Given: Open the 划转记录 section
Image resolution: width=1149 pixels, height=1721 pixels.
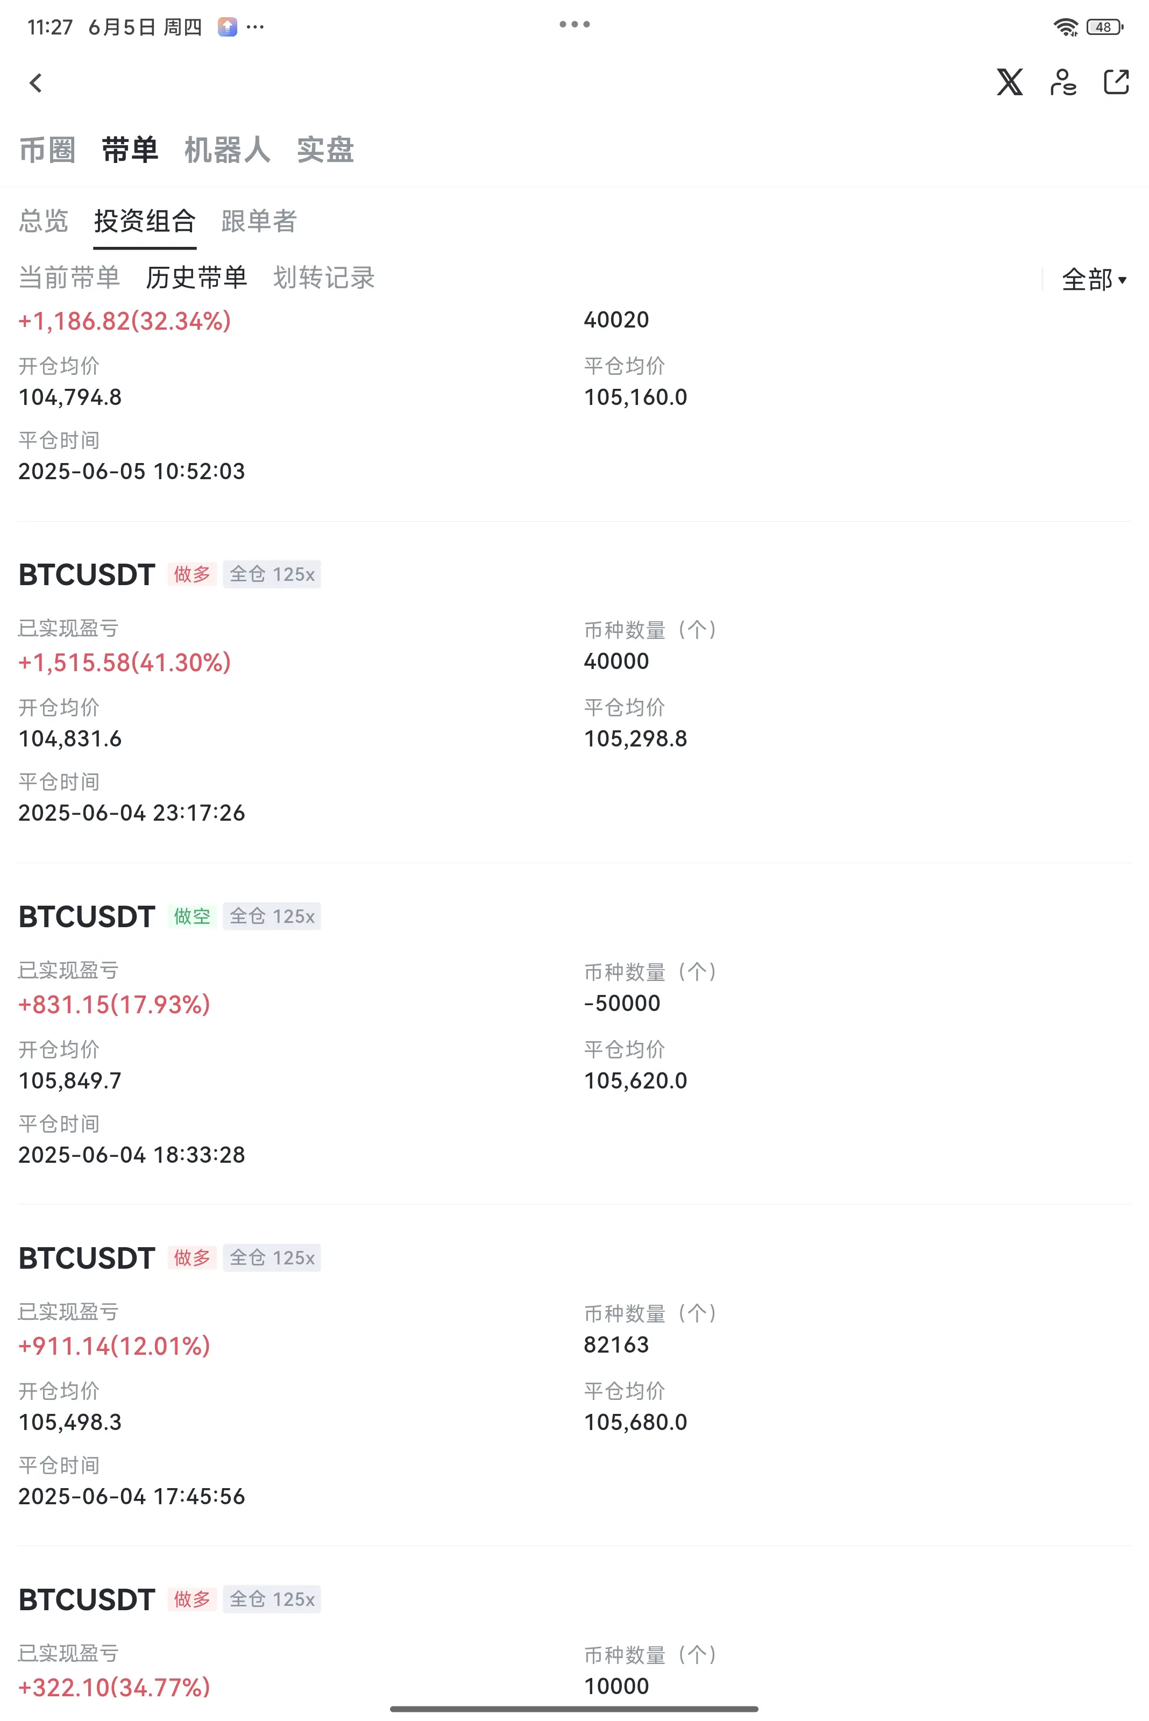Looking at the screenshot, I should coord(324,278).
